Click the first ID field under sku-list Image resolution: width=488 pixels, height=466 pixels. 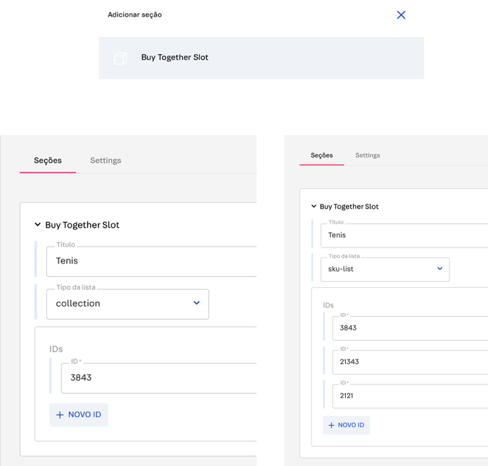point(410,328)
